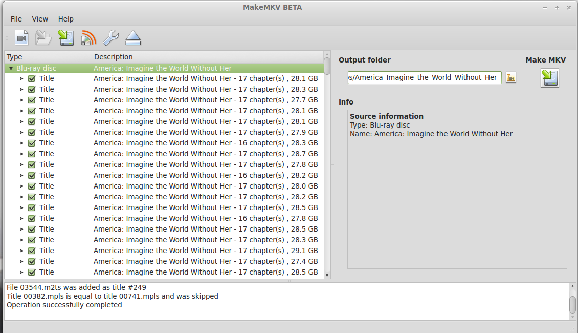Image resolution: width=578 pixels, height=333 pixels.
Task: Uncheck the title sized 28.7 GB
Action: (32, 154)
